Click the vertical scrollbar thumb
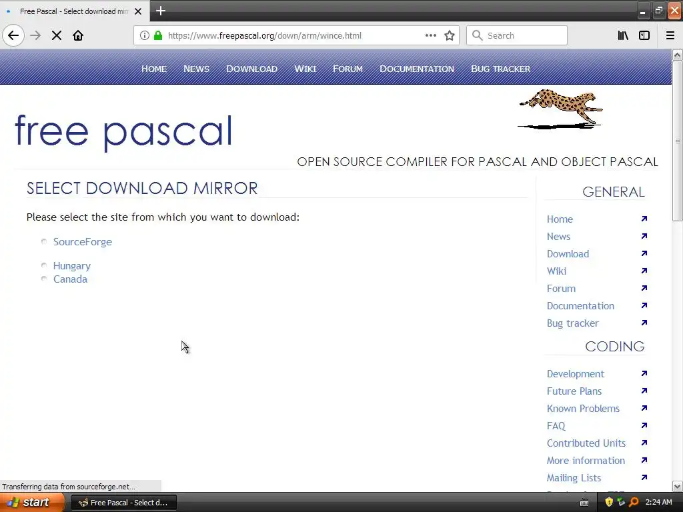This screenshot has width=683, height=512. (x=678, y=141)
